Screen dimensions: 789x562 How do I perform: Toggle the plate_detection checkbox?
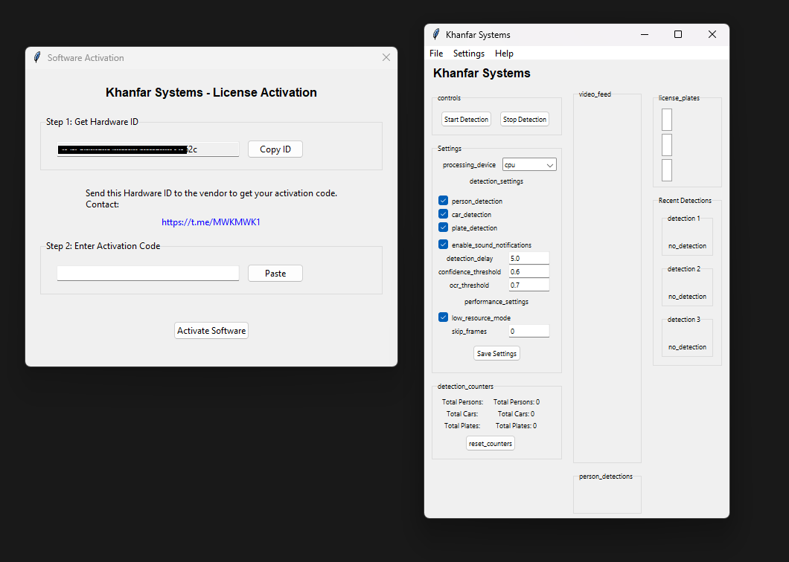point(444,227)
